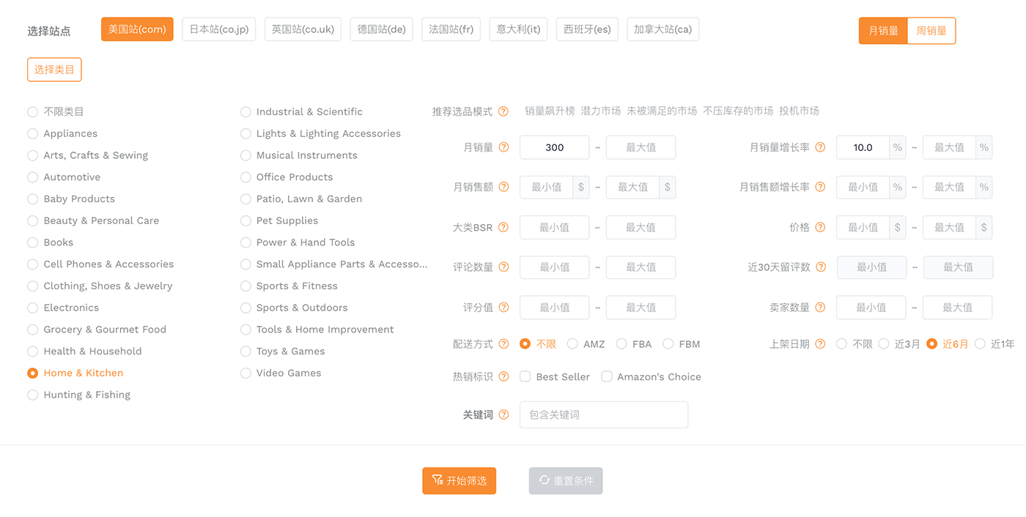Select the 日本站(co.jp) marketplace

218,29
